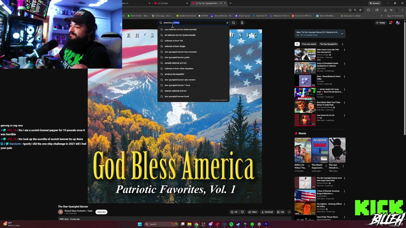
Task: Open Gemini in Chrome toolbar
Action: pyautogui.click(x=375, y=3)
